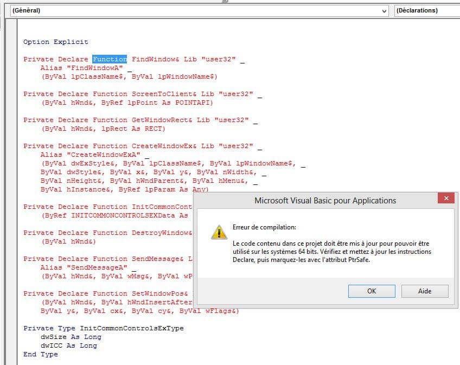460x365 pixels.
Task: Click the ByVal nHeight& parameter line
Action: point(149,181)
